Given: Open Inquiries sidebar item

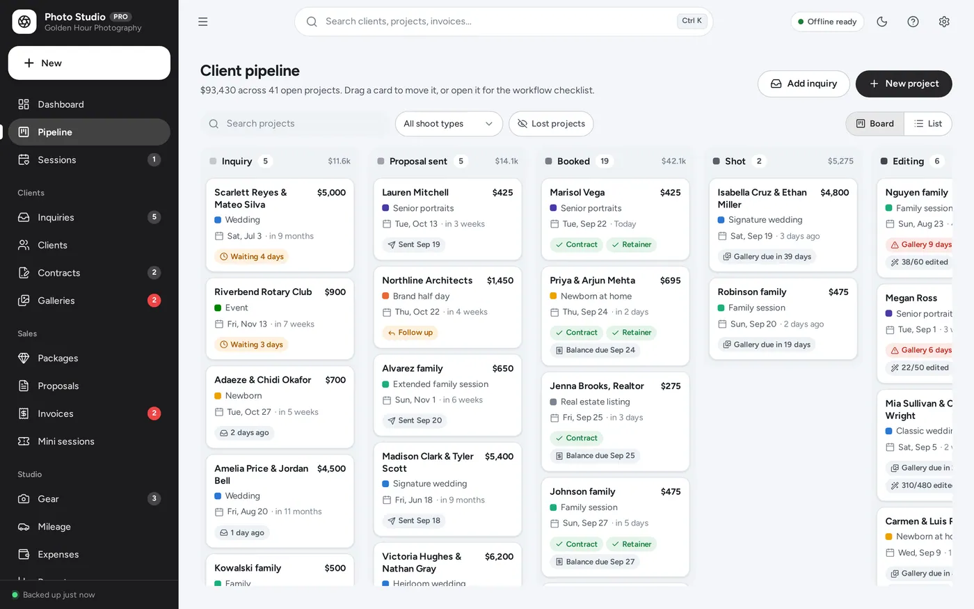Looking at the screenshot, I should tap(89, 217).
